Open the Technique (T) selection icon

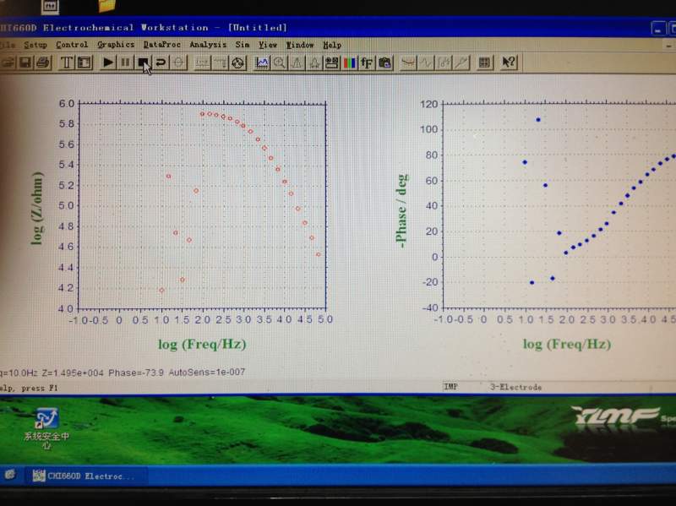click(67, 63)
